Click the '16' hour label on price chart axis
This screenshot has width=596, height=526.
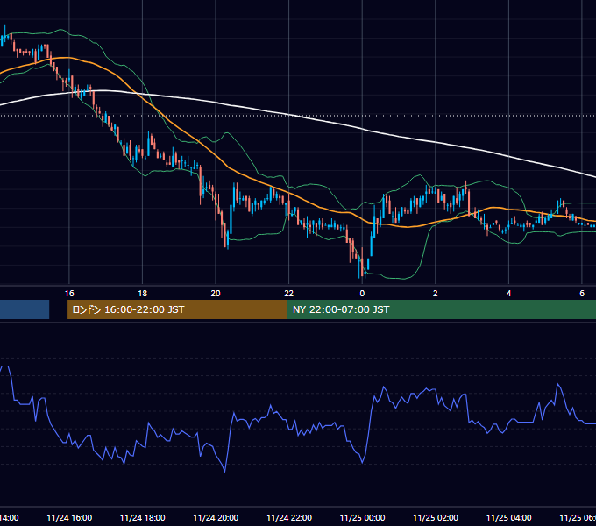pos(69,294)
